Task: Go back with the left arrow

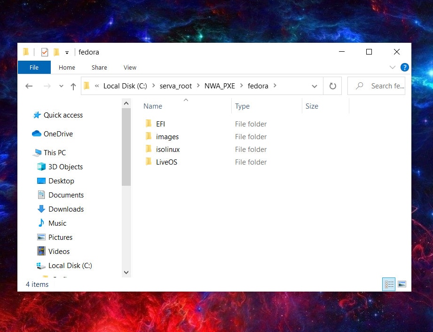Action: click(29, 86)
